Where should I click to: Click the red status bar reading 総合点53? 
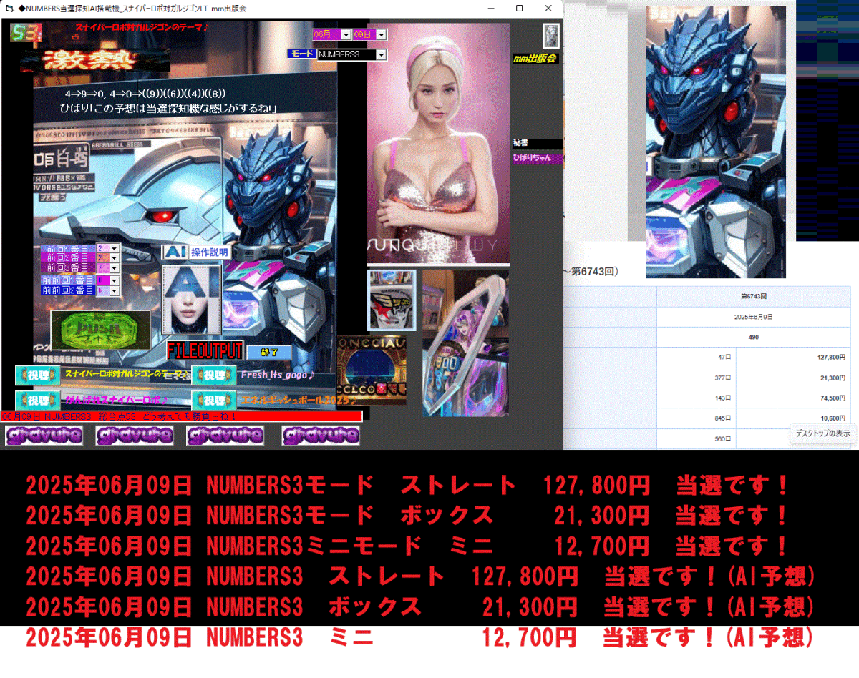(x=182, y=416)
